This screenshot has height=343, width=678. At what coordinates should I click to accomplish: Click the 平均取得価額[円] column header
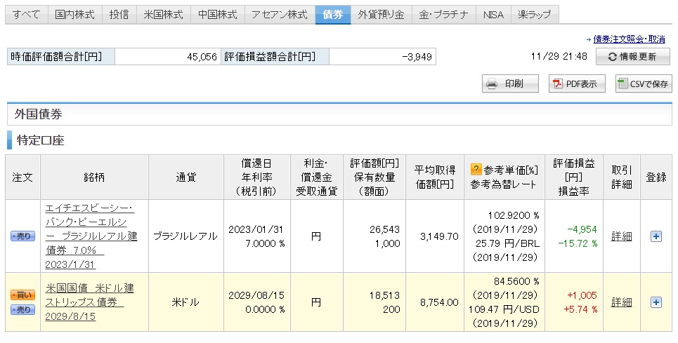tap(435, 177)
